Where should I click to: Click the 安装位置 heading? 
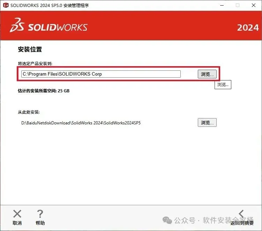(30, 49)
